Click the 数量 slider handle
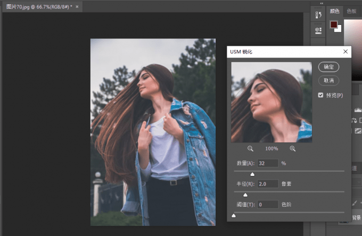This screenshot has height=236, width=362. (x=252, y=174)
